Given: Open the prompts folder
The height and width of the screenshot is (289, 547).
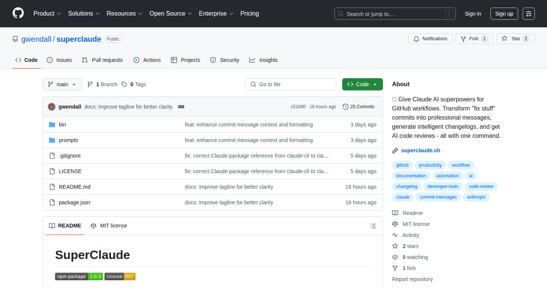Looking at the screenshot, I should [x=68, y=140].
